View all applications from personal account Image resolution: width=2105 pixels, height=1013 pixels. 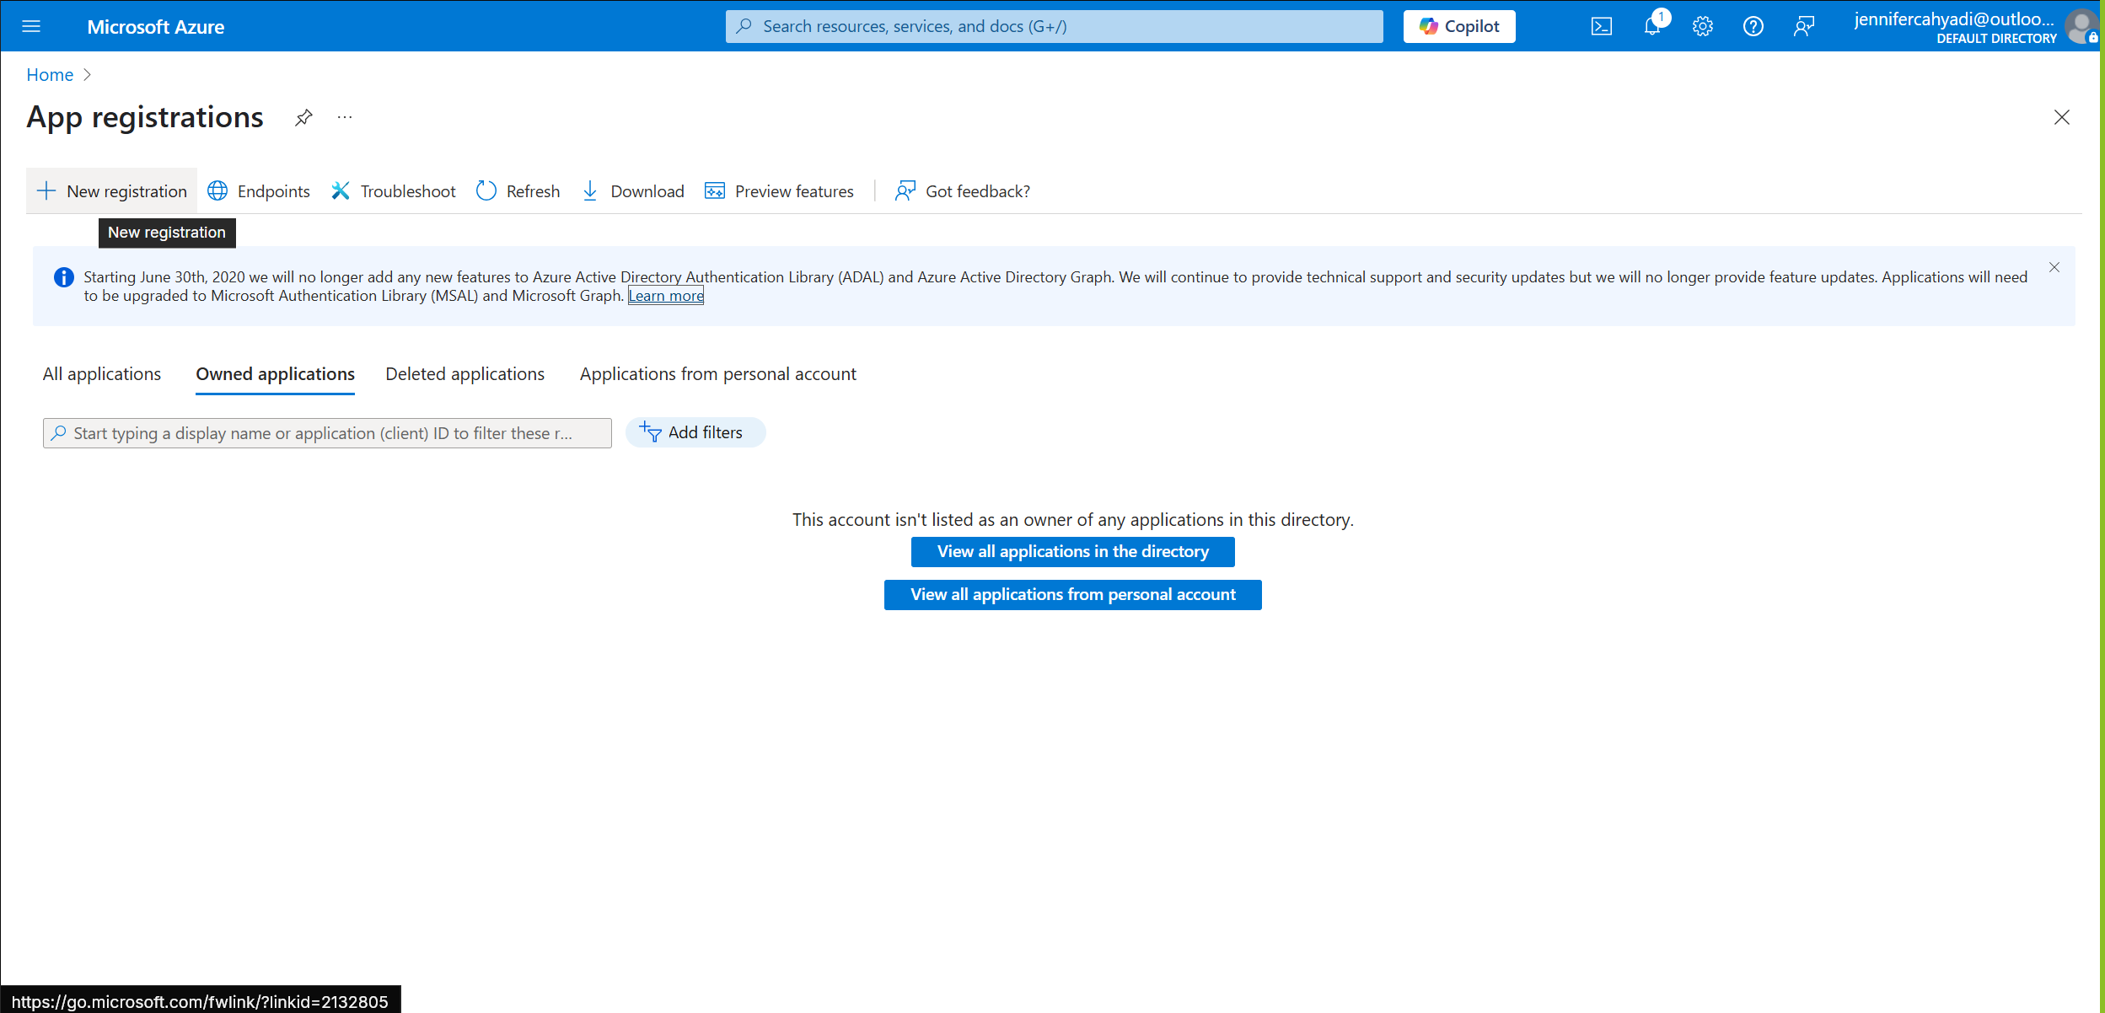point(1072,595)
